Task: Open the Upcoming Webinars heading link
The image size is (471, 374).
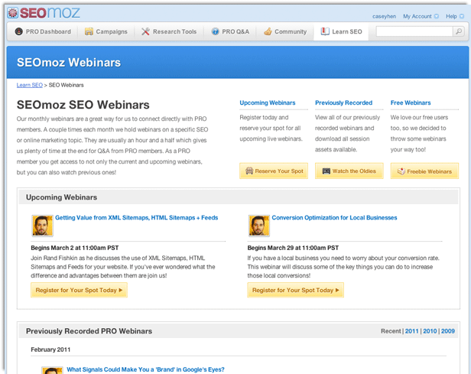Action: 268,102
